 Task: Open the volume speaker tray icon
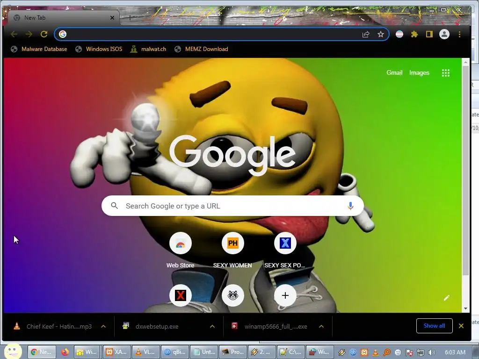point(432,352)
